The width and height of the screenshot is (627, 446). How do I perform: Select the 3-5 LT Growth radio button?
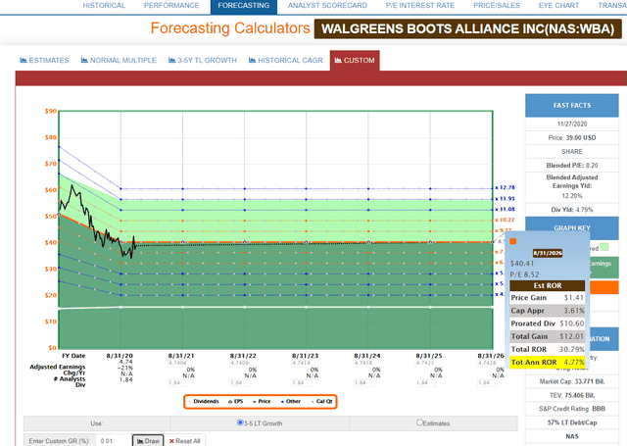click(240, 422)
